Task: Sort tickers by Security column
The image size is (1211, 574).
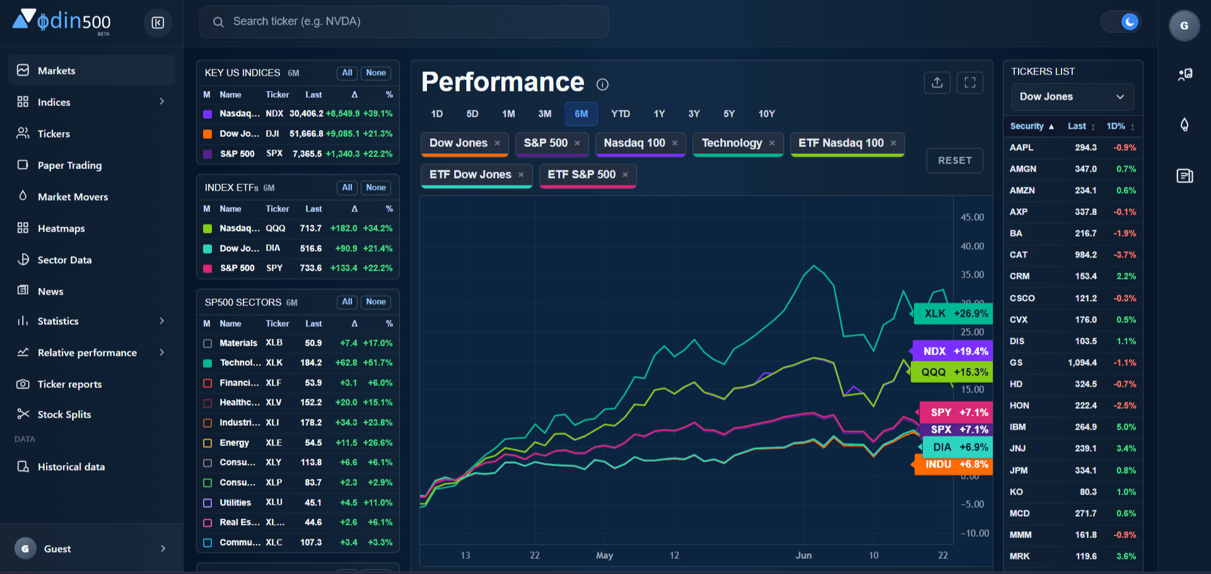Action: (1032, 126)
